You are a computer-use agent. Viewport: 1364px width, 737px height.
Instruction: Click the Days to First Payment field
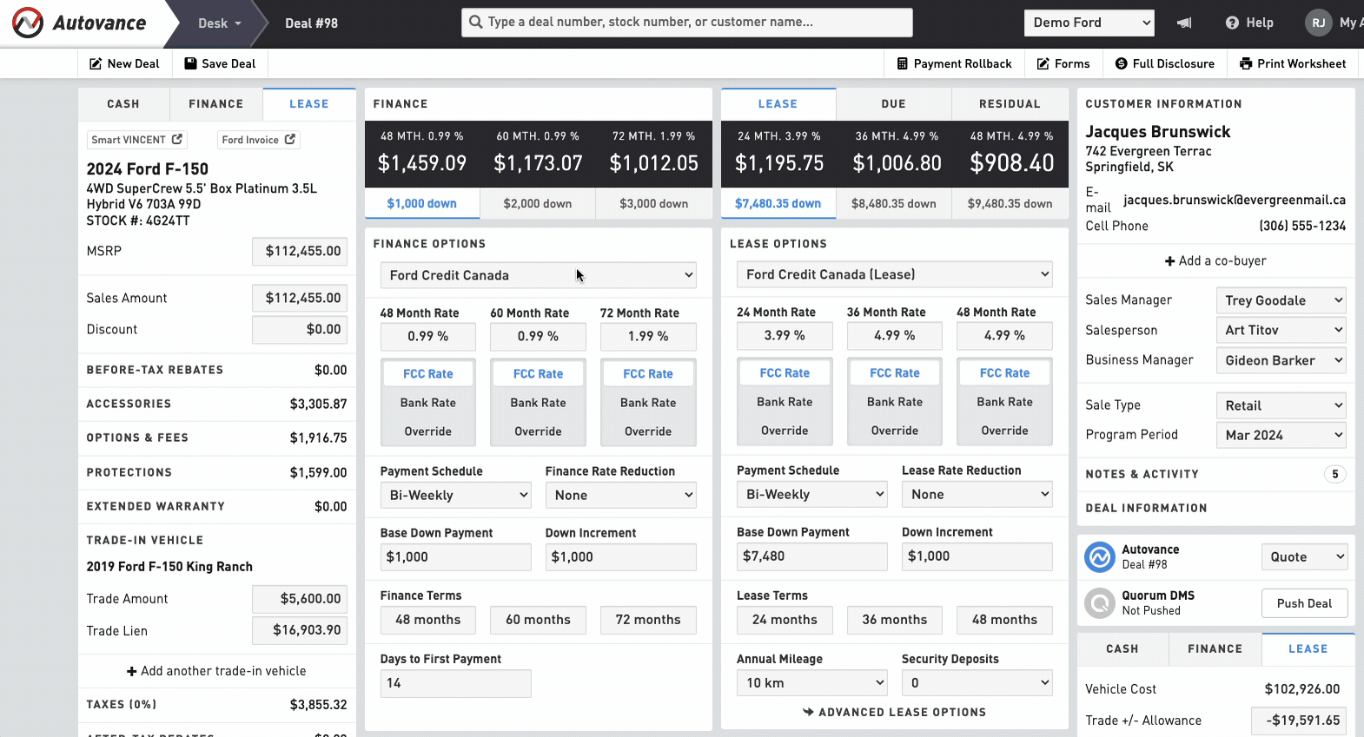pyautogui.click(x=455, y=683)
